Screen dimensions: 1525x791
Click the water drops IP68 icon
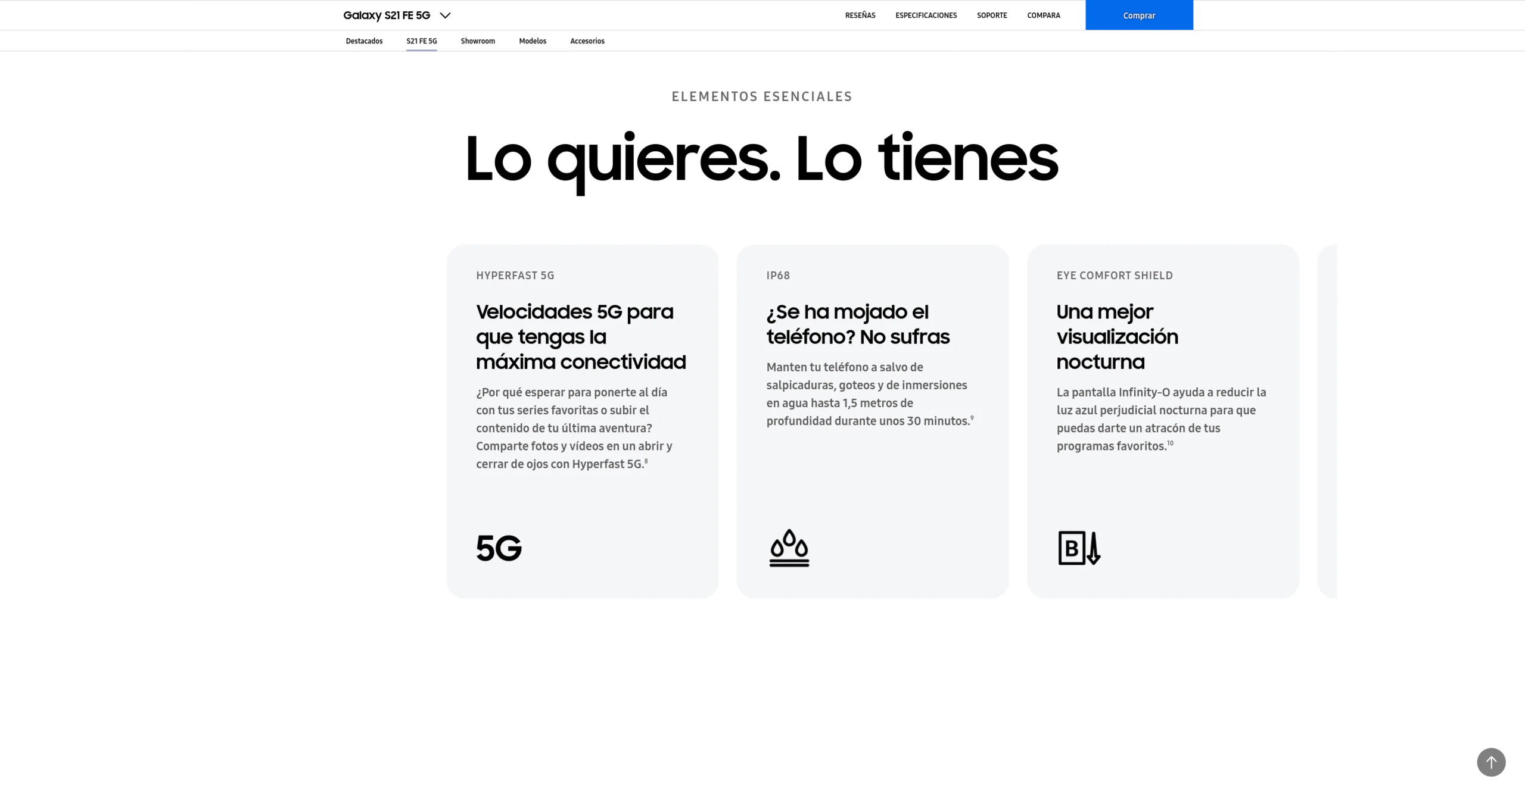pos(789,548)
